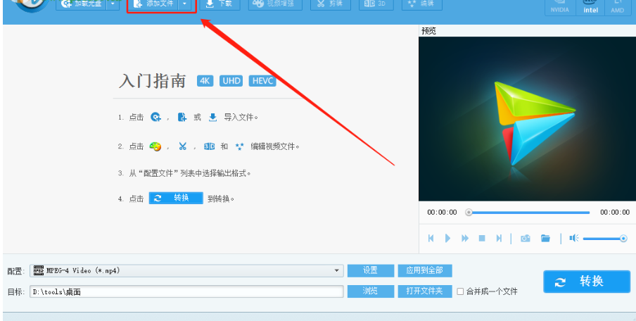The image size is (636, 321).
Task: Click the 目标 destination path field
Action: point(186,291)
